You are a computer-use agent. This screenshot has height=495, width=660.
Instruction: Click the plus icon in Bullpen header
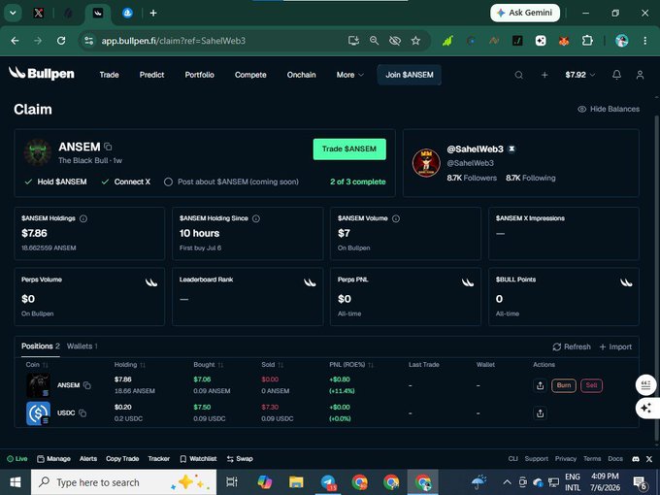544,75
